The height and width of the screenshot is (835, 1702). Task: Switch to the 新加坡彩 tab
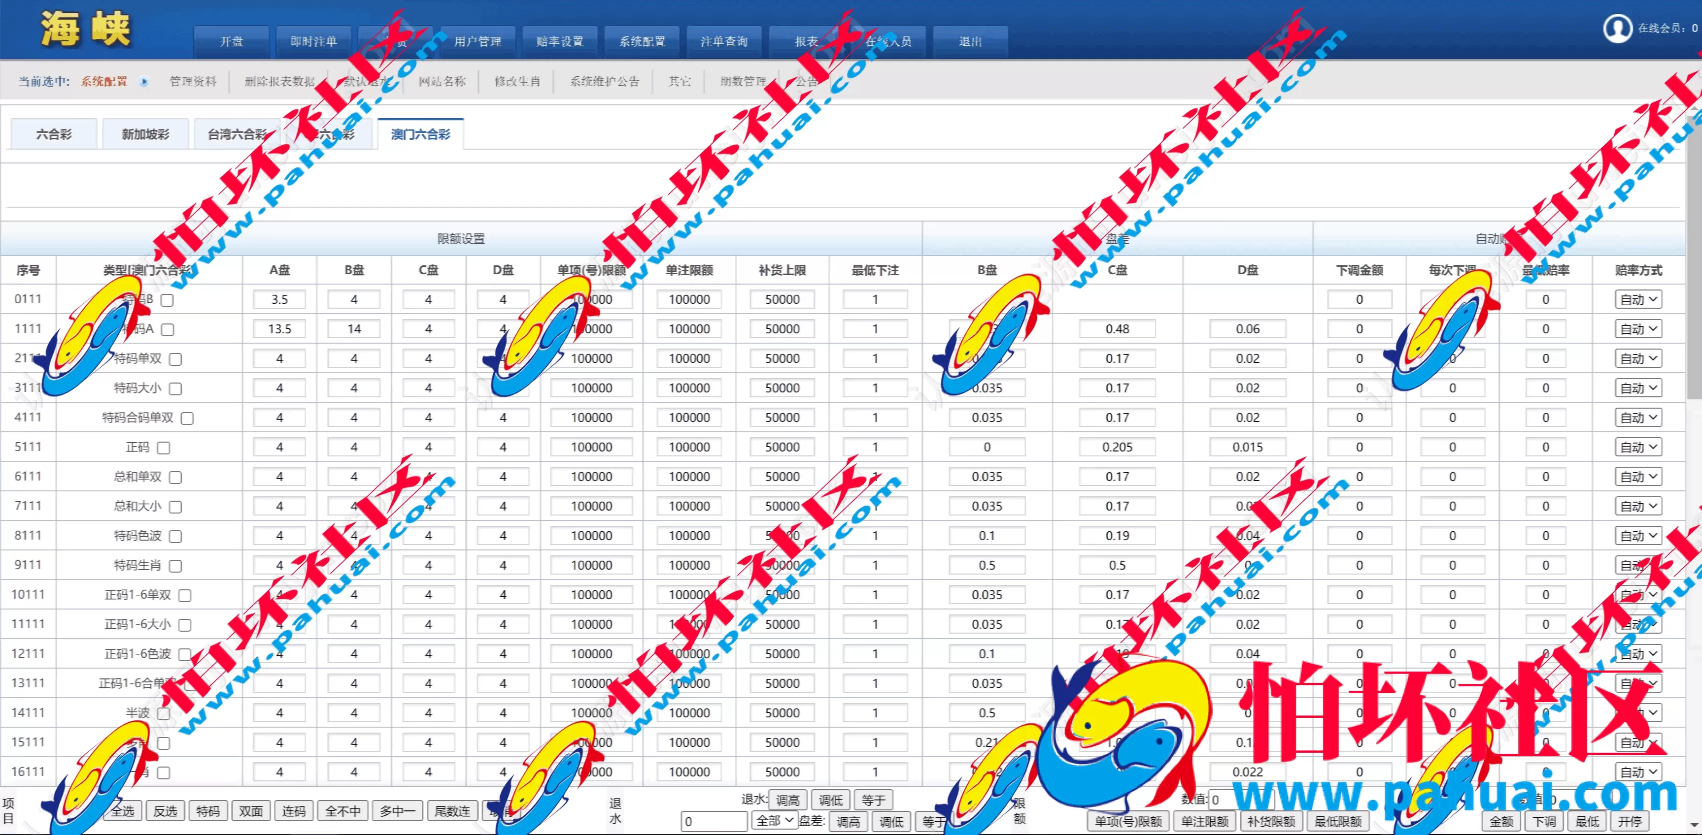click(145, 135)
